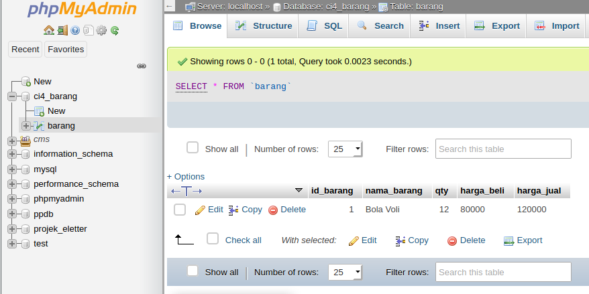Reload navigation panel green icon
Image resolution: width=589 pixels, height=294 pixels.
(115, 30)
